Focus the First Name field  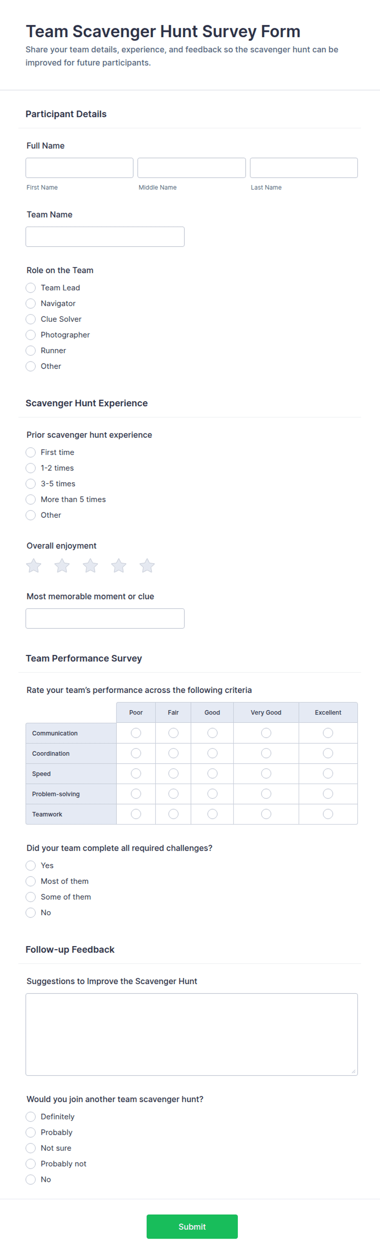[79, 168]
